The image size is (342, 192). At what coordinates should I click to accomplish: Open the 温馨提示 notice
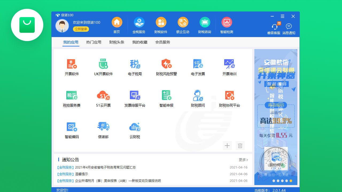81,174
